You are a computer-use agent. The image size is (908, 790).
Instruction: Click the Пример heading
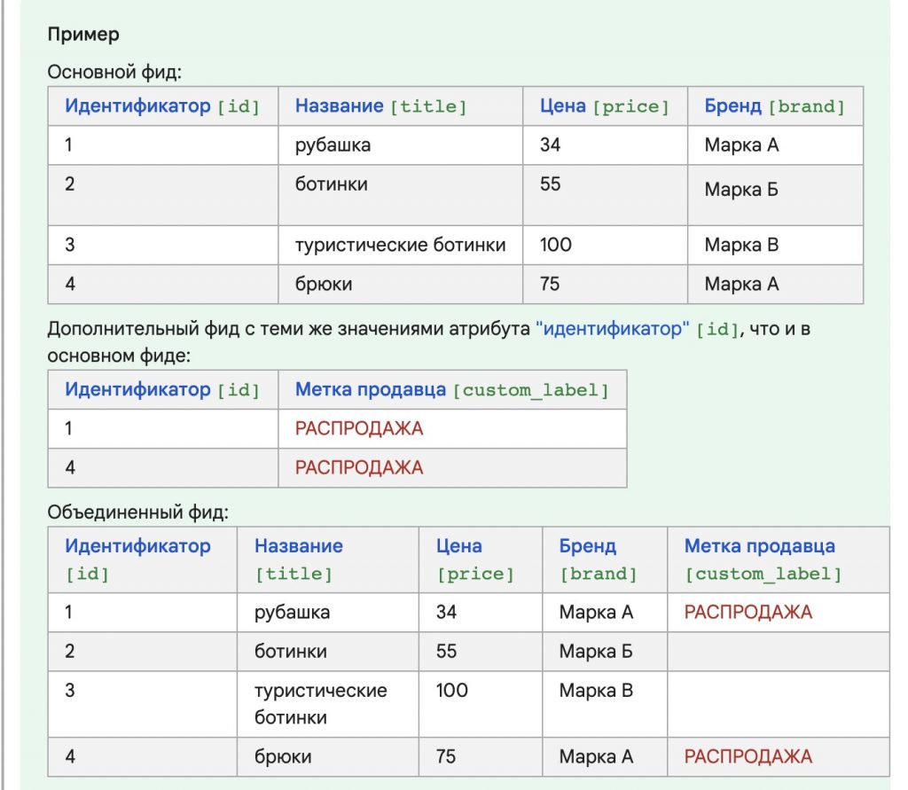83,35
